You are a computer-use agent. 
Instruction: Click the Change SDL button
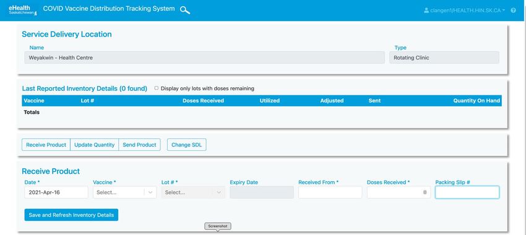[186, 145]
